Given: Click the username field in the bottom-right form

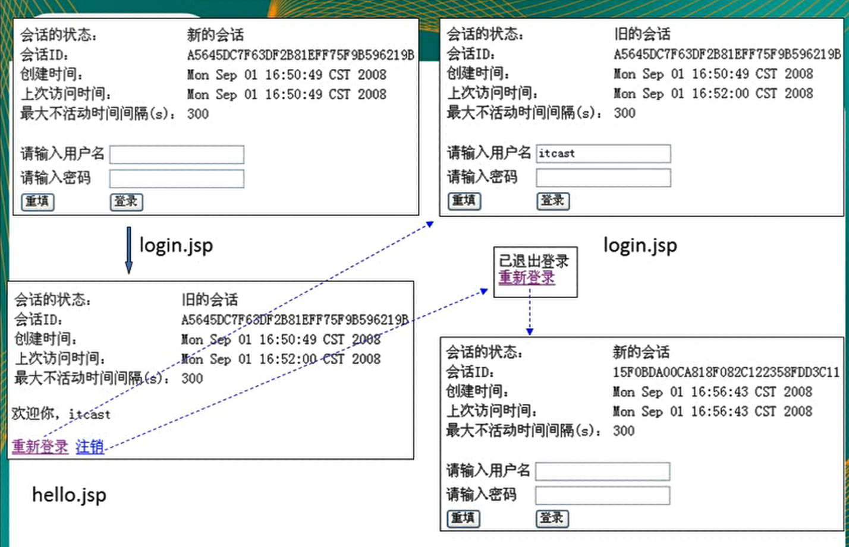Looking at the screenshot, I should click(x=603, y=472).
